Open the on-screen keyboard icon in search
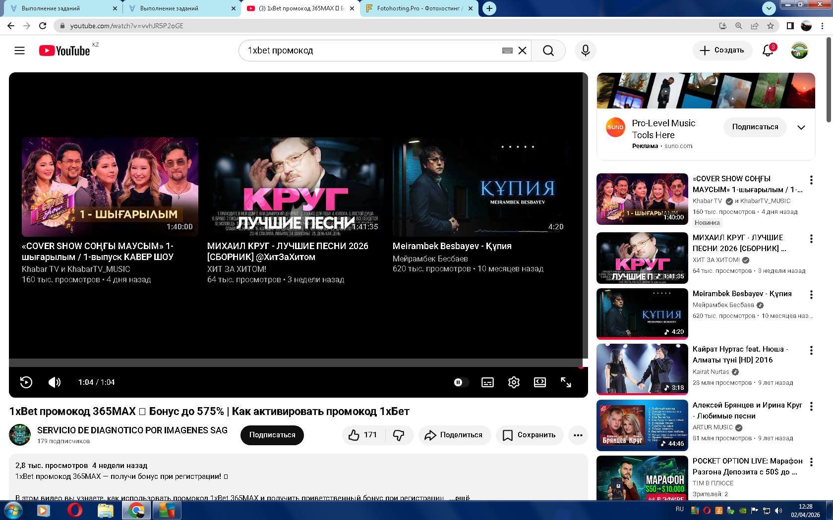The image size is (833, 520). click(507, 51)
